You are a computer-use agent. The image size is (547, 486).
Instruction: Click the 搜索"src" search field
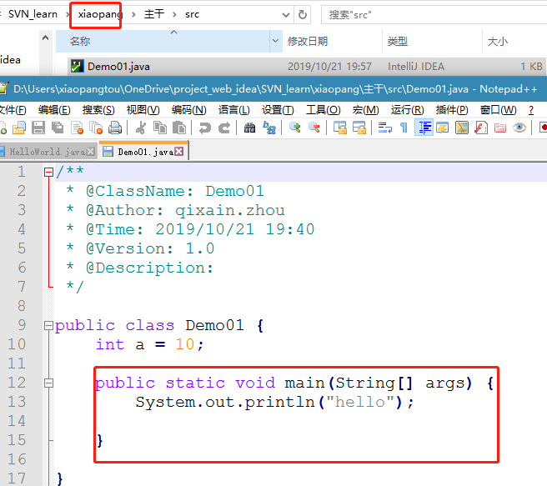point(434,15)
